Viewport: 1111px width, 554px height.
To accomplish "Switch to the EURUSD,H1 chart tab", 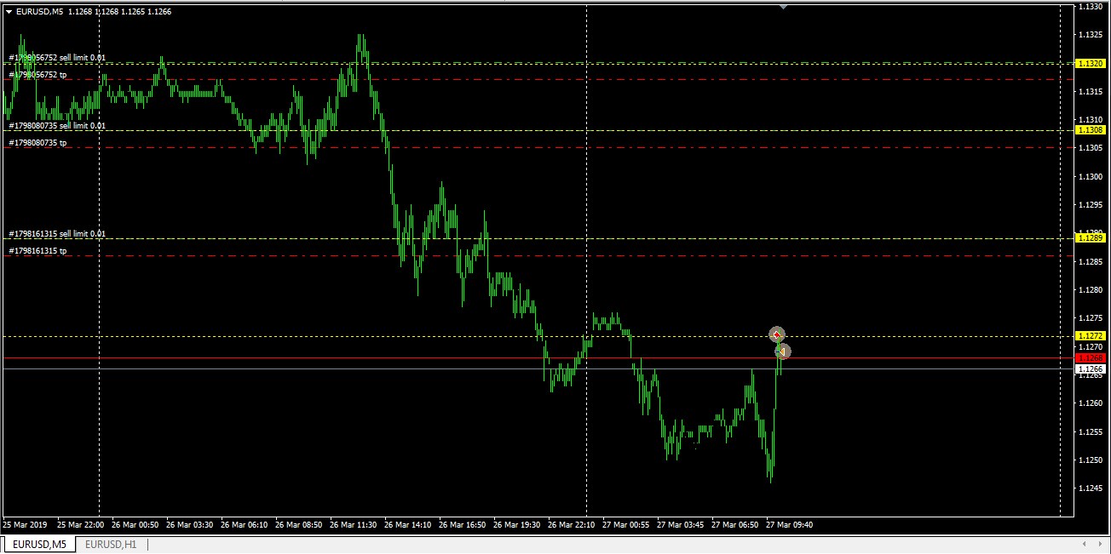I will tap(111, 544).
